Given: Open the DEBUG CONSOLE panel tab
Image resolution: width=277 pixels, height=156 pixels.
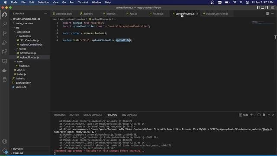Looking at the screenshot, I should tap(93, 115).
